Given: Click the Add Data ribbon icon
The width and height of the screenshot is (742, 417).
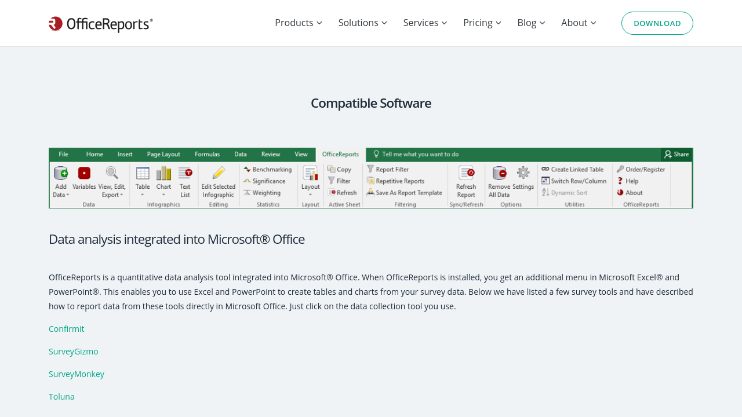Looking at the screenshot, I should pos(61,173).
